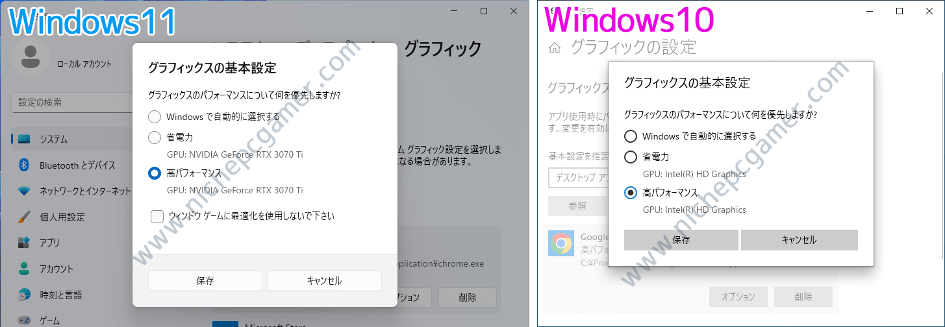
Task: Click the 削除 button in Windows 11 window
Action: tap(468, 298)
